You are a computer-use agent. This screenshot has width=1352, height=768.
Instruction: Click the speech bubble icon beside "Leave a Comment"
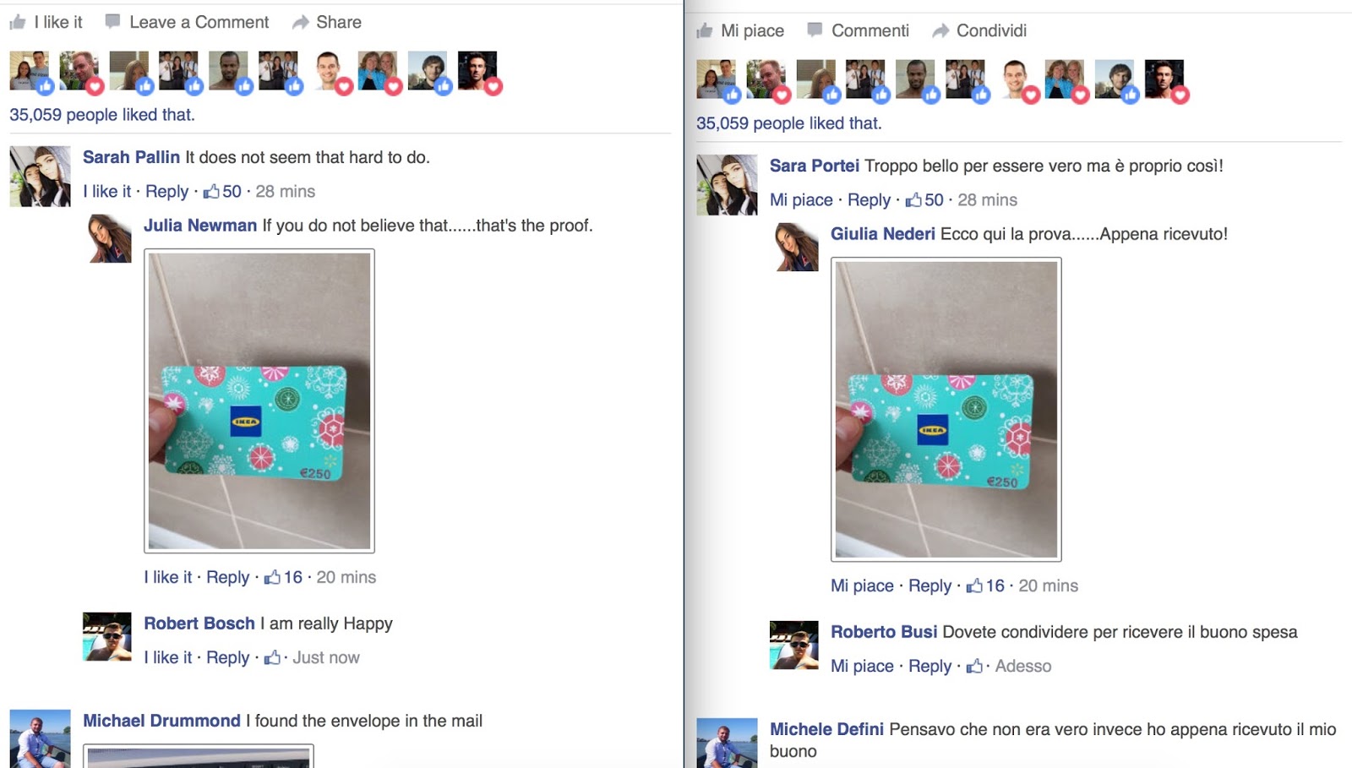tap(112, 22)
